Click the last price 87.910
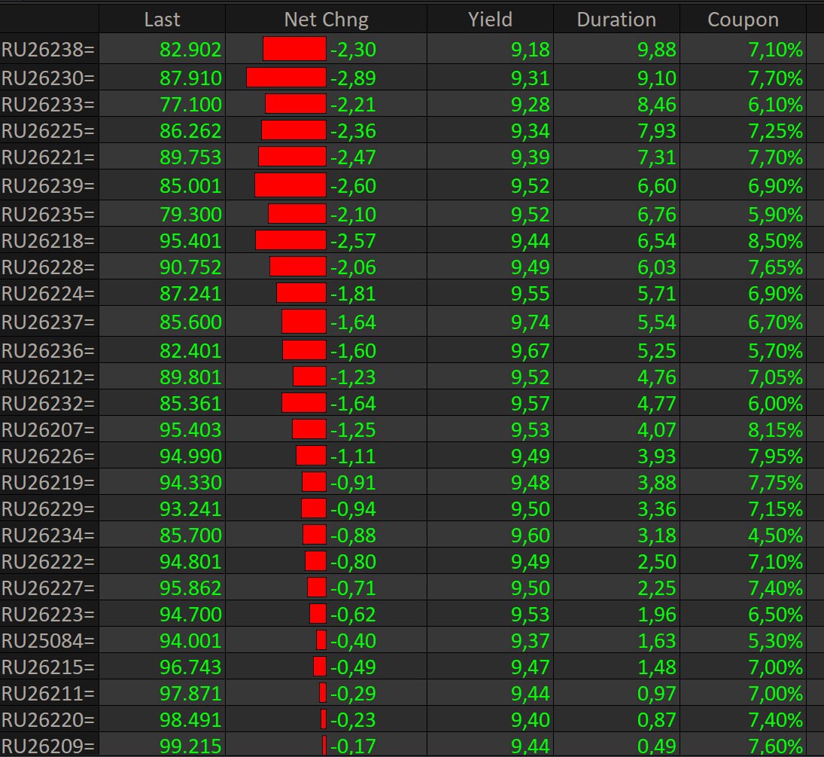Viewport: 824px width, 757px height. [x=190, y=78]
